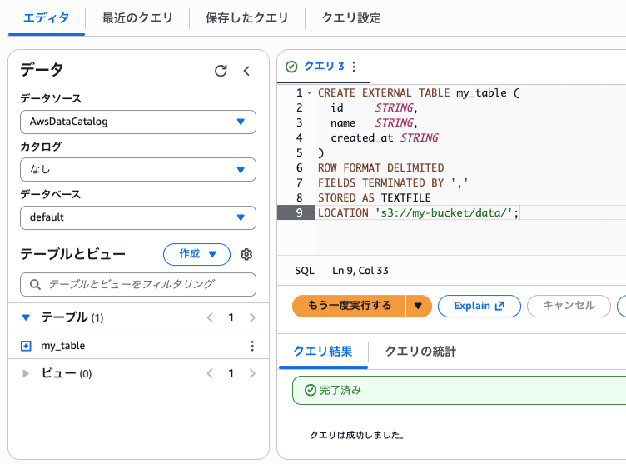Switch to the クエリの統計 tab
The width and height of the screenshot is (626, 464).
420,352
